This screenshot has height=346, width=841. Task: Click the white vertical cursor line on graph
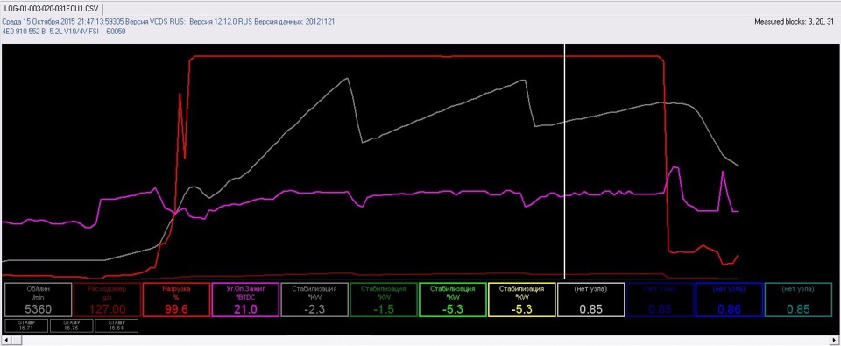pos(565,161)
